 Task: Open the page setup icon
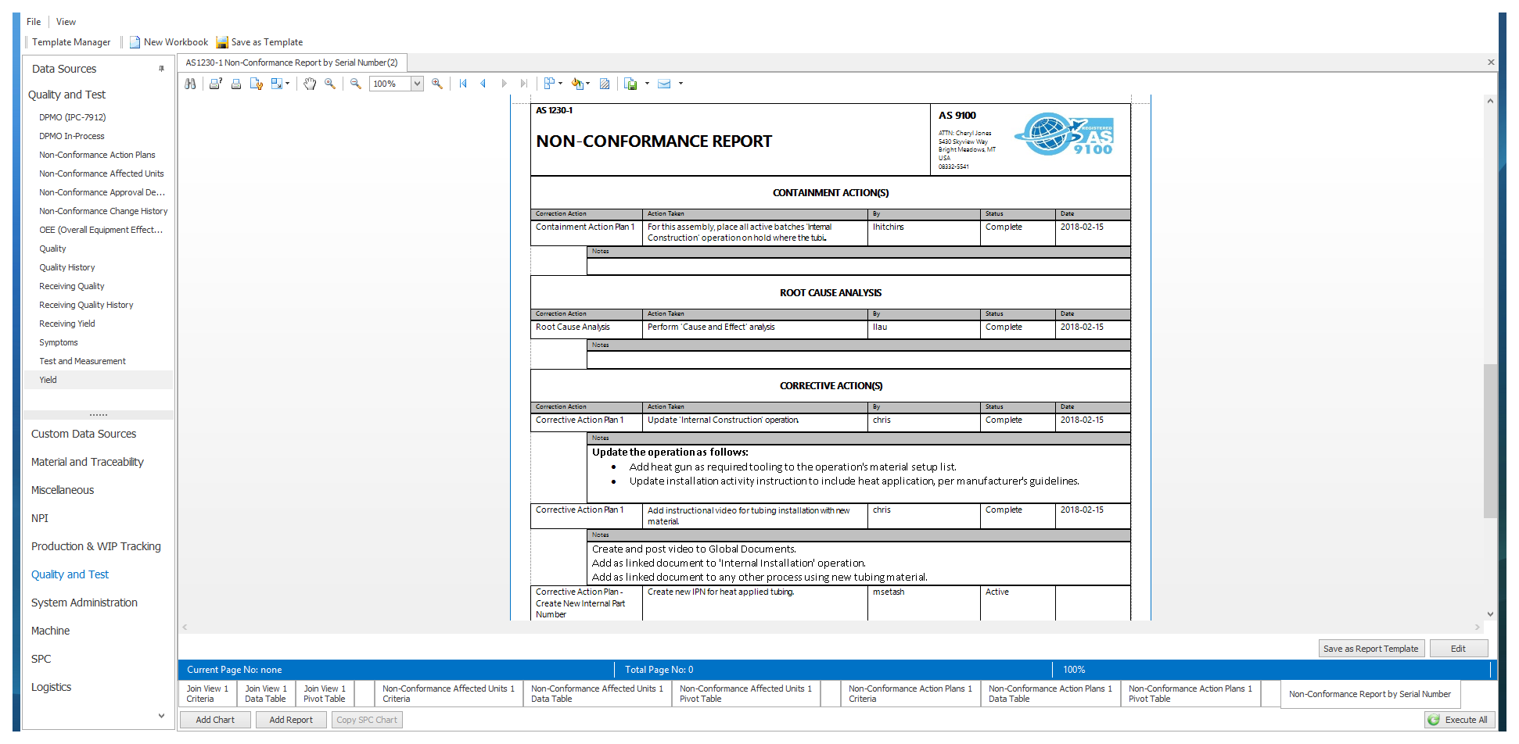pos(256,84)
